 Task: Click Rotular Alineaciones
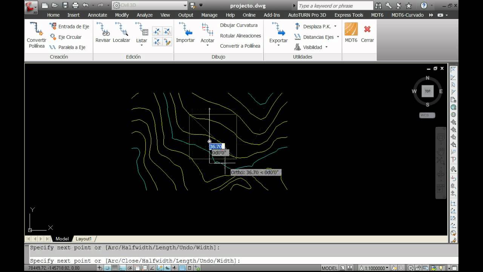pos(240,36)
